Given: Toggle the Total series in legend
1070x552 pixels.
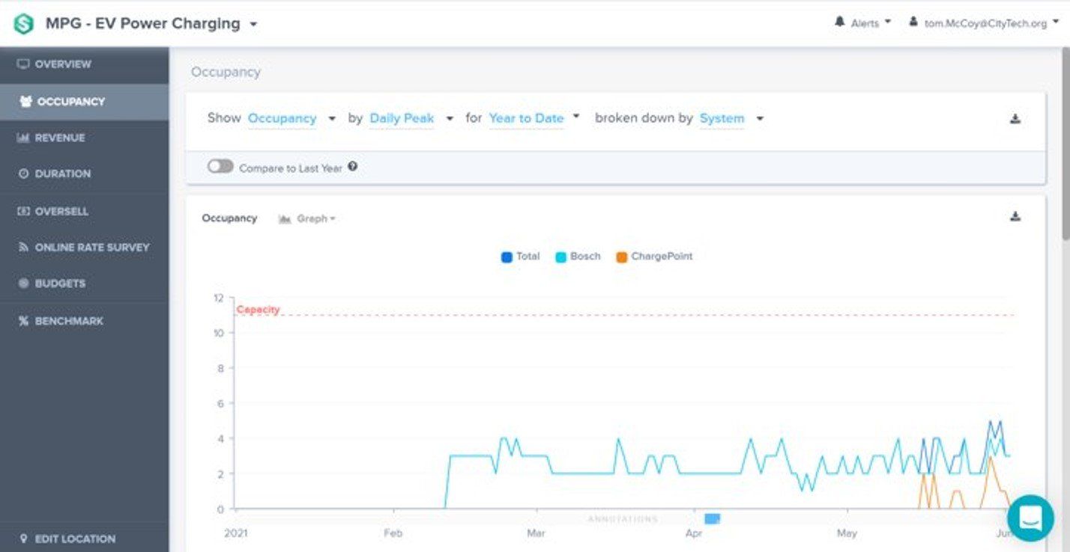Looking at the screenshot, I should point(520,257).
